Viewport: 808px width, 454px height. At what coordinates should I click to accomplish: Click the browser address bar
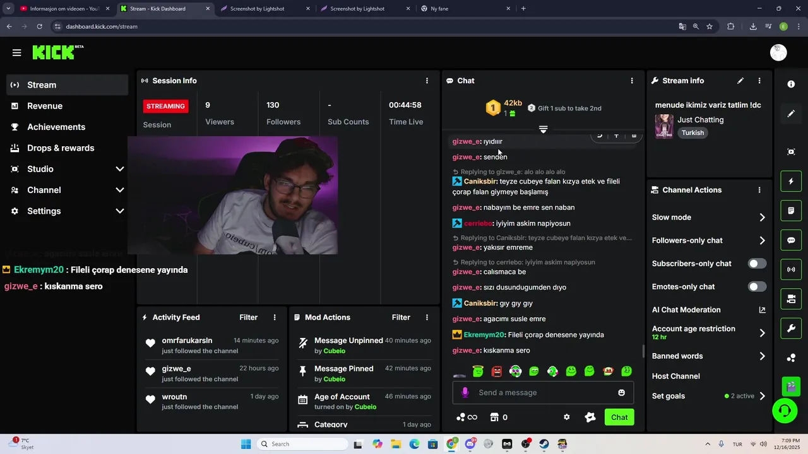363,26
